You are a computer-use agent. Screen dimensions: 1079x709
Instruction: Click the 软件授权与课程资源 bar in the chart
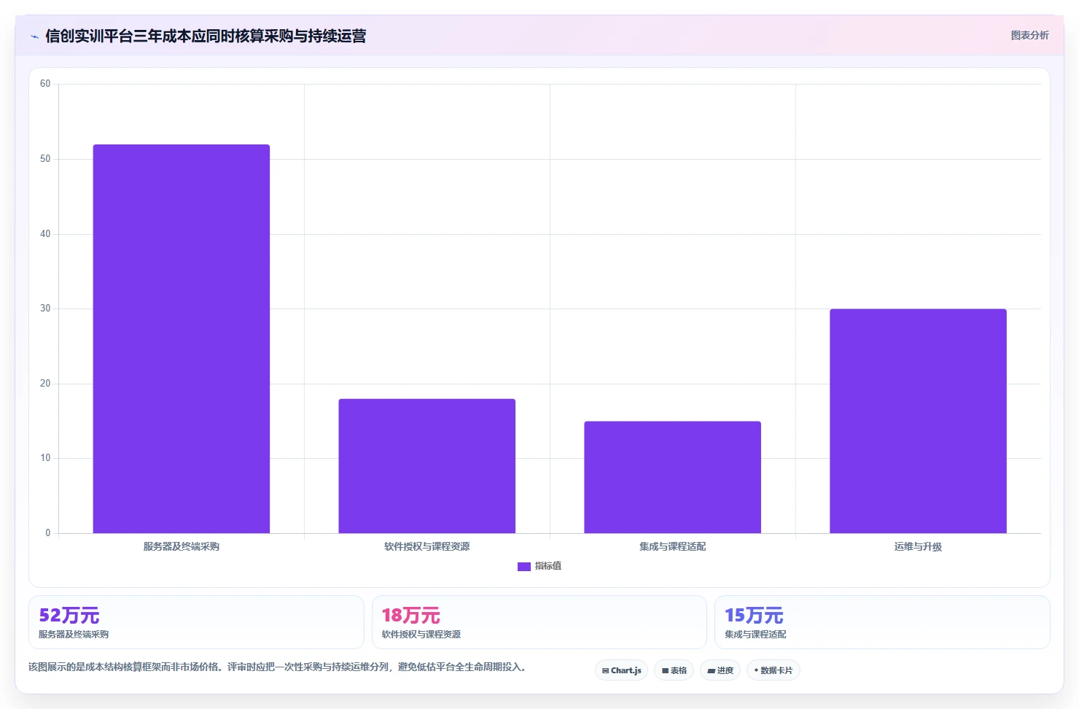[x=427, y=466]
